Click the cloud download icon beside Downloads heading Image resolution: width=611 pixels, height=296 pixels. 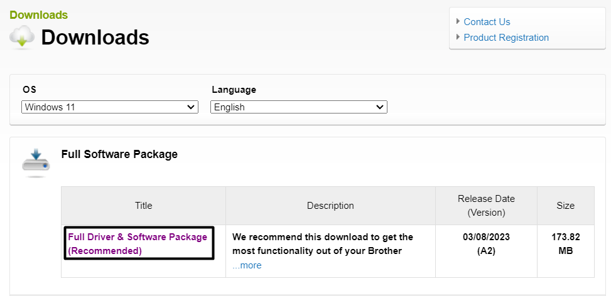click(x=23, y=38)
